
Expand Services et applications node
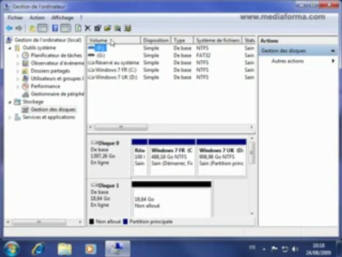click(10, 117)
